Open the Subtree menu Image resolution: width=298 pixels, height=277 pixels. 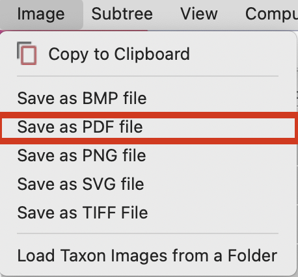coord(122,14)
